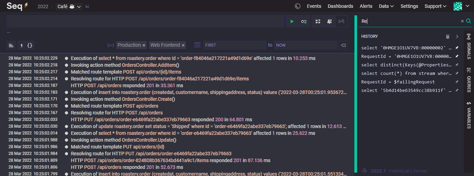Expand event 'Matched route template PUT api/orders/{id}'
Viewport: 474px width, 176px height.
tap(118, 147)
